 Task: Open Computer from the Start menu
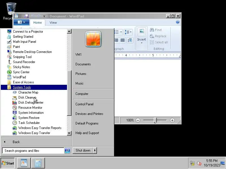tap(82, 94)
